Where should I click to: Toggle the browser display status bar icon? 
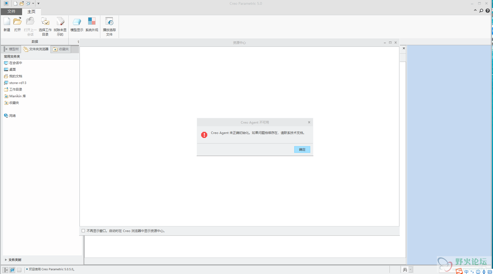pos(13,270)
